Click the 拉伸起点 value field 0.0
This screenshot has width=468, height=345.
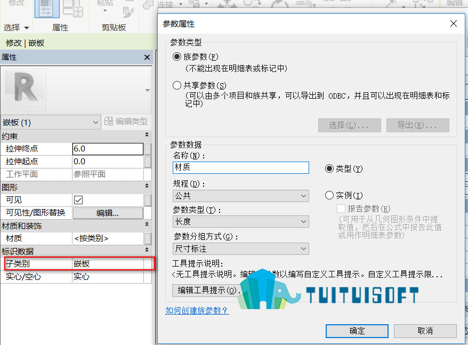click(108, 162)
